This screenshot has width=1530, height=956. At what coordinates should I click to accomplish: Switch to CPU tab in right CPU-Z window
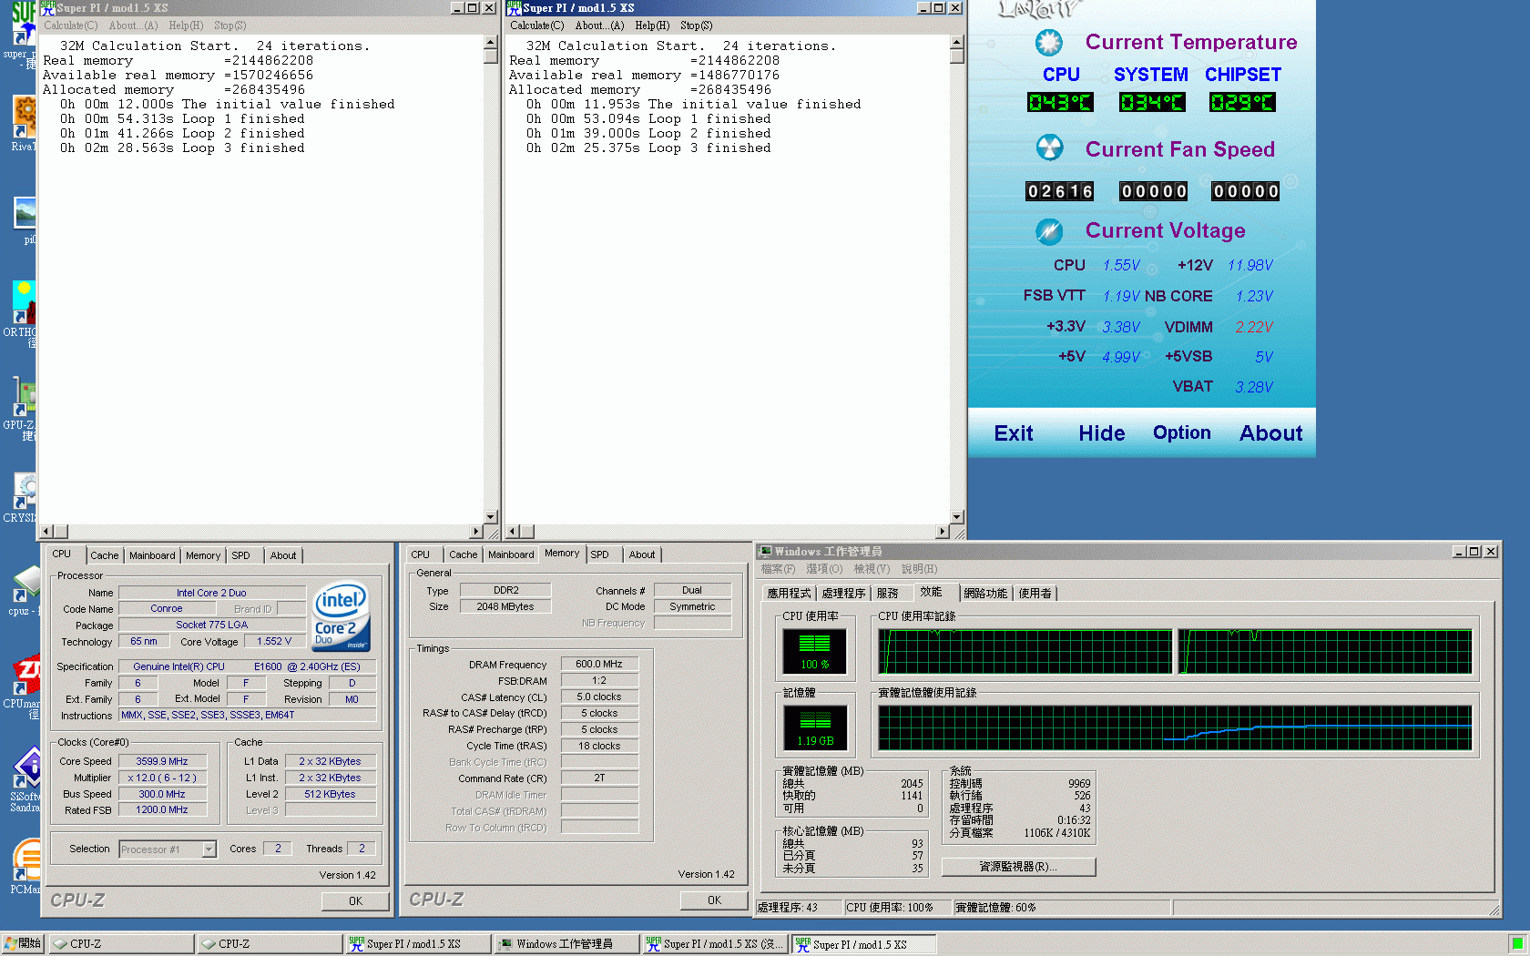[x=420, y=554]
